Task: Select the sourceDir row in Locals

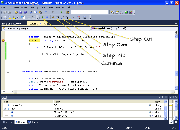Action: tap(83, 105)
